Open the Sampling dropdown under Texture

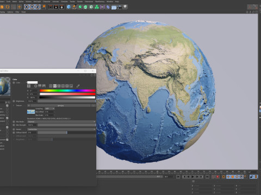pos(49,108)
